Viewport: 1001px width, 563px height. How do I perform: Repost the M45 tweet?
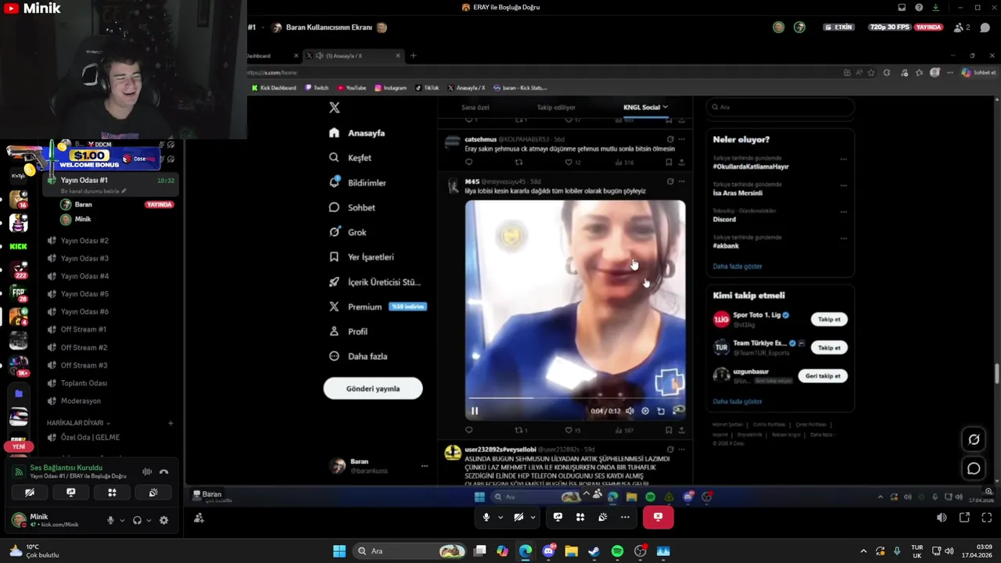518,430
